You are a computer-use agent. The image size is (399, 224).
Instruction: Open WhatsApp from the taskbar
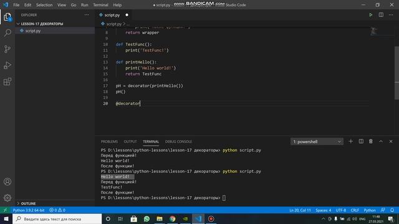(147, 218)
